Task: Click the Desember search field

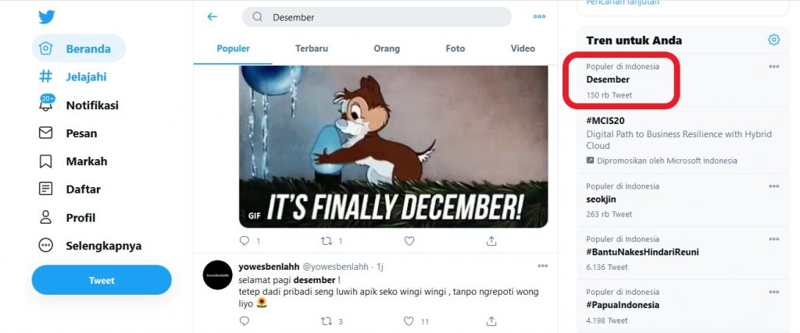Action: tap(383, 17)
